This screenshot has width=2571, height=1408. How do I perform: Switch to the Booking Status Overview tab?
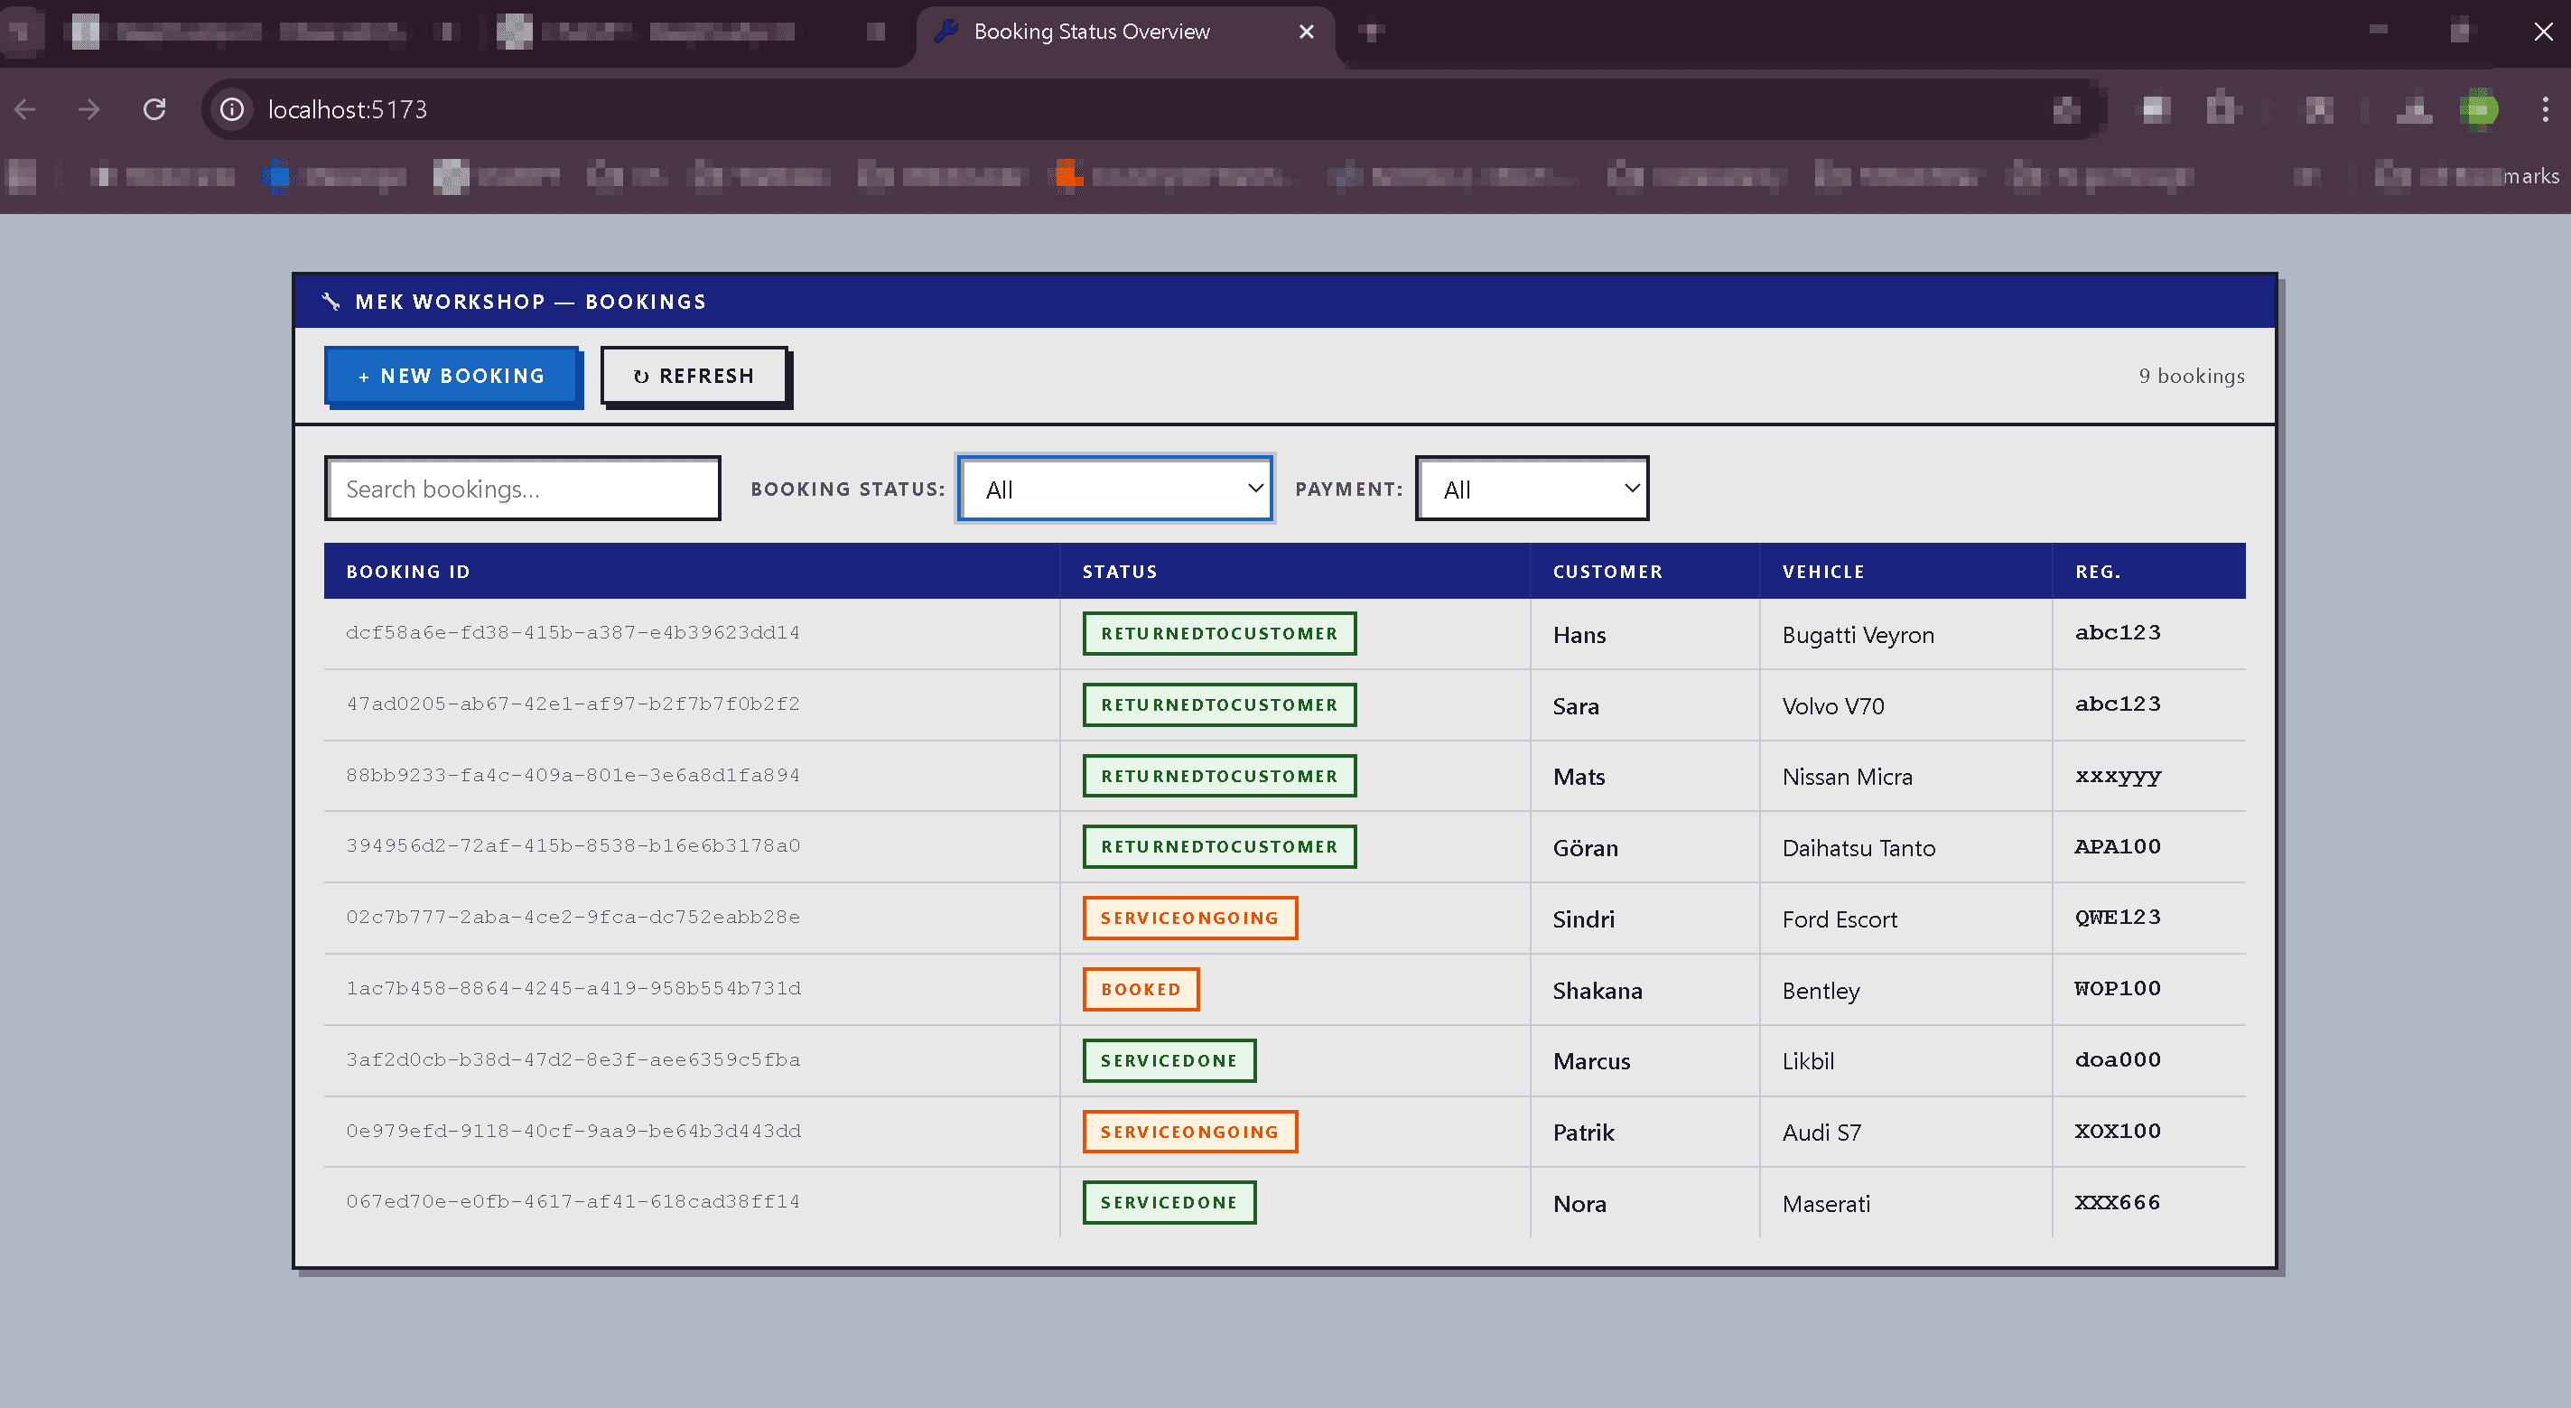coord(1091,31)
